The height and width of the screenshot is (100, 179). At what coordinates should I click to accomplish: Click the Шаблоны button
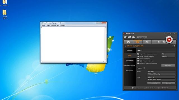click(168, 83)
